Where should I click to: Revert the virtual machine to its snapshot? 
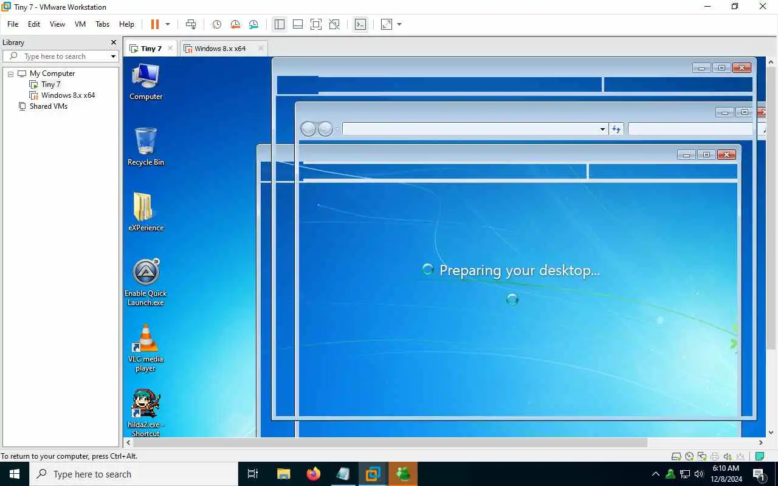[235, 24]
